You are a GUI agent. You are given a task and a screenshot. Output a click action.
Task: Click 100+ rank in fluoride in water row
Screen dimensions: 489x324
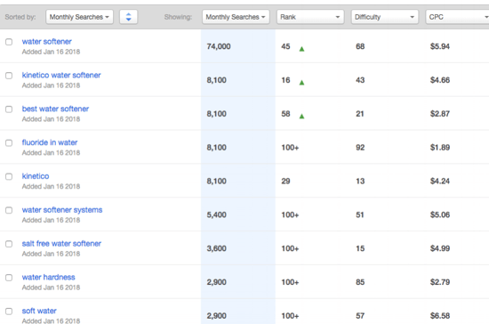click(290, 148)
